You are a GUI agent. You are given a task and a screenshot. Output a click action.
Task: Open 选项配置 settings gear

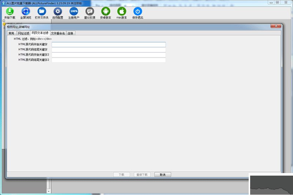pyautogui.click(x=58, y=11)
